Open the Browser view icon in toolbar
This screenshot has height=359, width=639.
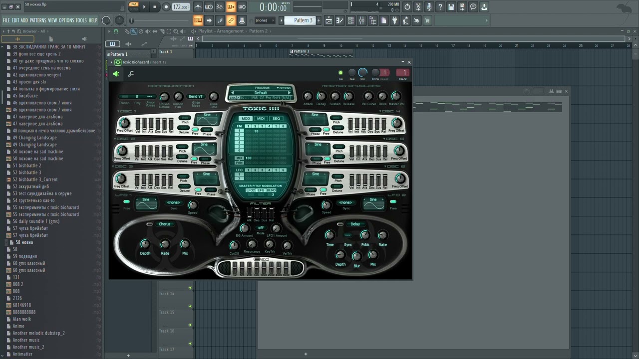(x=373, y=20)
